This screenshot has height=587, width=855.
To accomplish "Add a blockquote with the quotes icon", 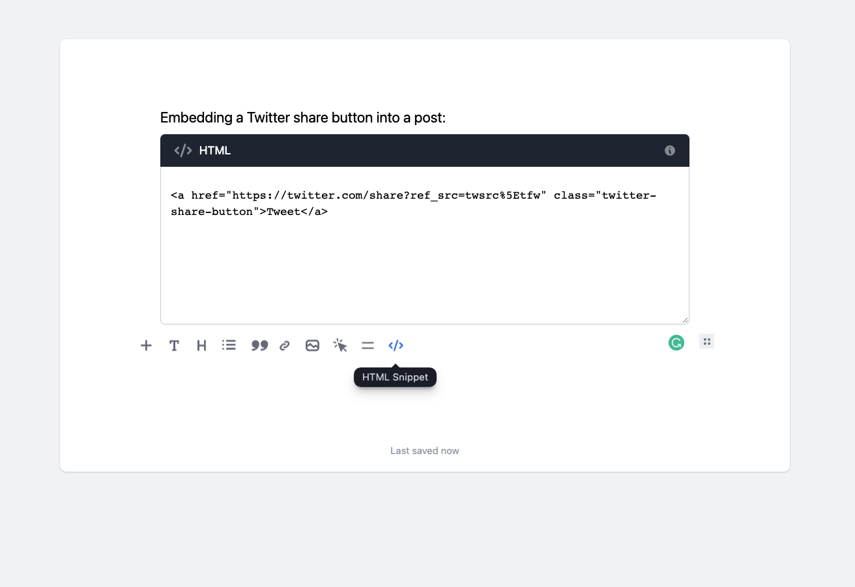I will coord(259,345).
